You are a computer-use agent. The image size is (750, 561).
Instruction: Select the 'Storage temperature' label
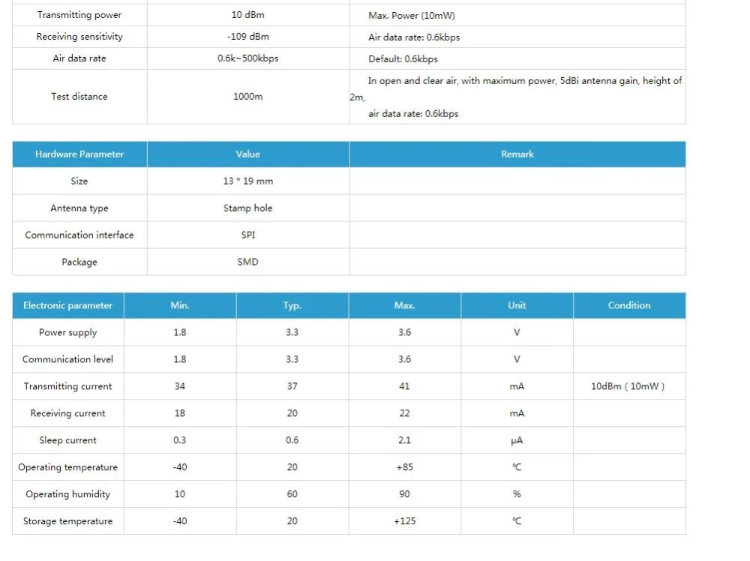point(68,521)
